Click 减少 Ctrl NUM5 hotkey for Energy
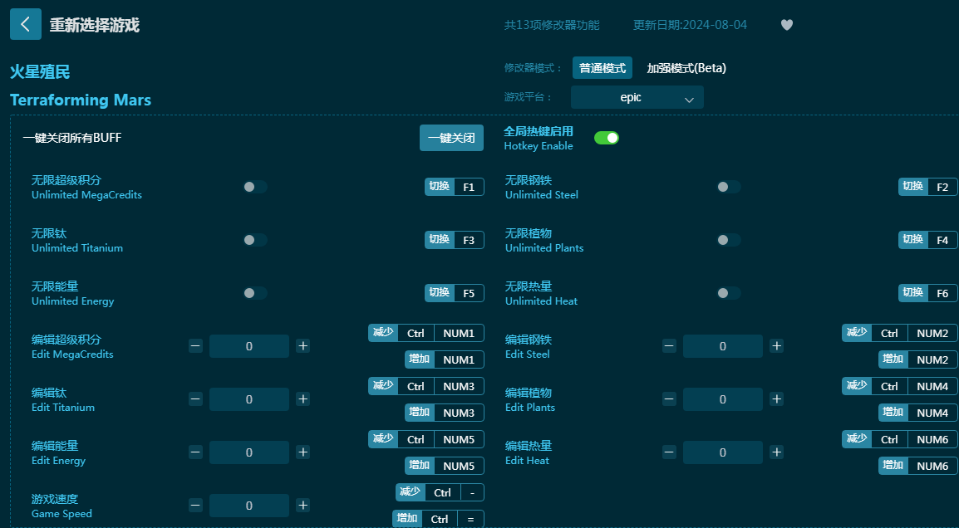Image resolution: width=959 pixels, height=528 pixels. 426,439
